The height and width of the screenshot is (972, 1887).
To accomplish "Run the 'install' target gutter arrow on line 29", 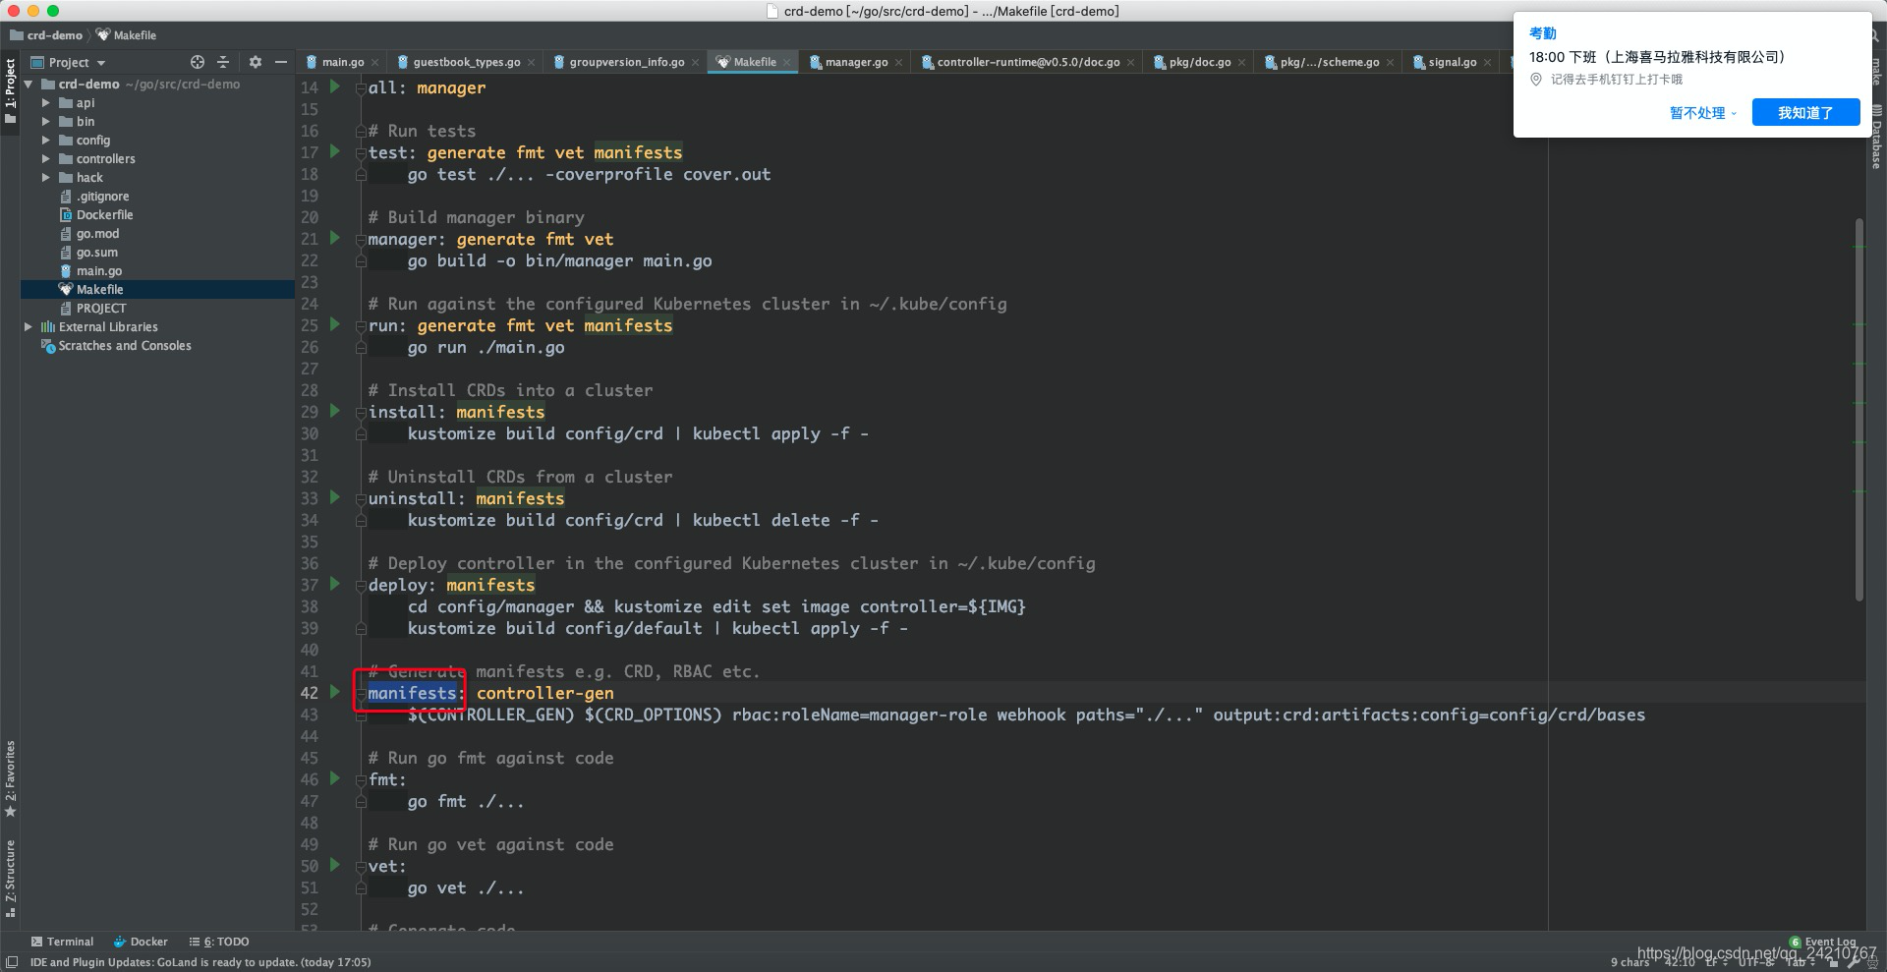I will [335, 411].
